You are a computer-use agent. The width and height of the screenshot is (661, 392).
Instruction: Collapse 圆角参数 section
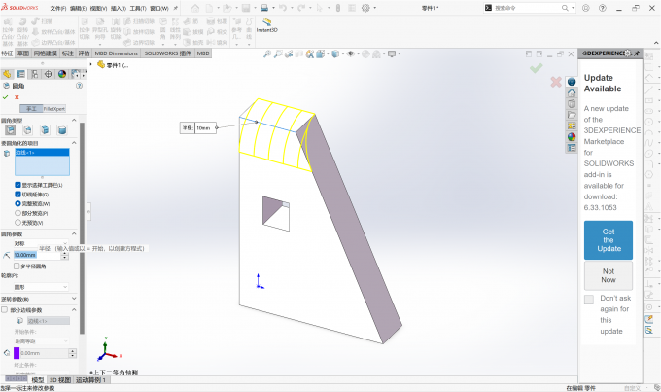(74, 233)
